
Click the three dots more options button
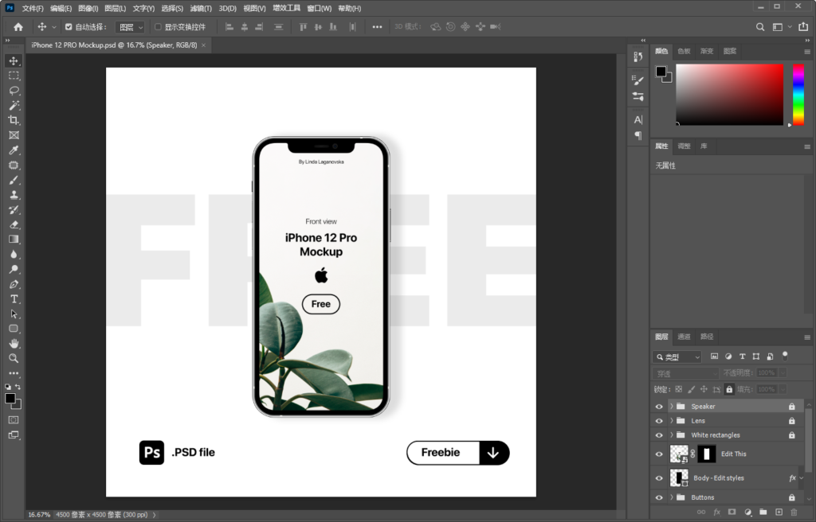[x=377, y=27]
